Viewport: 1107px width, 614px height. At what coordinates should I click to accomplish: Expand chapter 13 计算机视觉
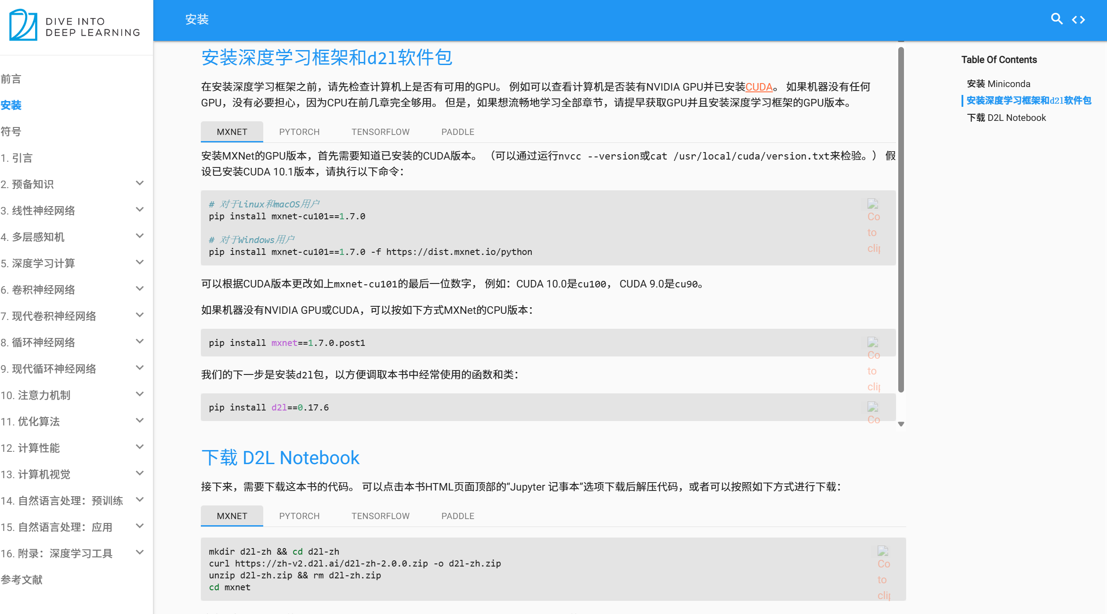coord(139,473)
